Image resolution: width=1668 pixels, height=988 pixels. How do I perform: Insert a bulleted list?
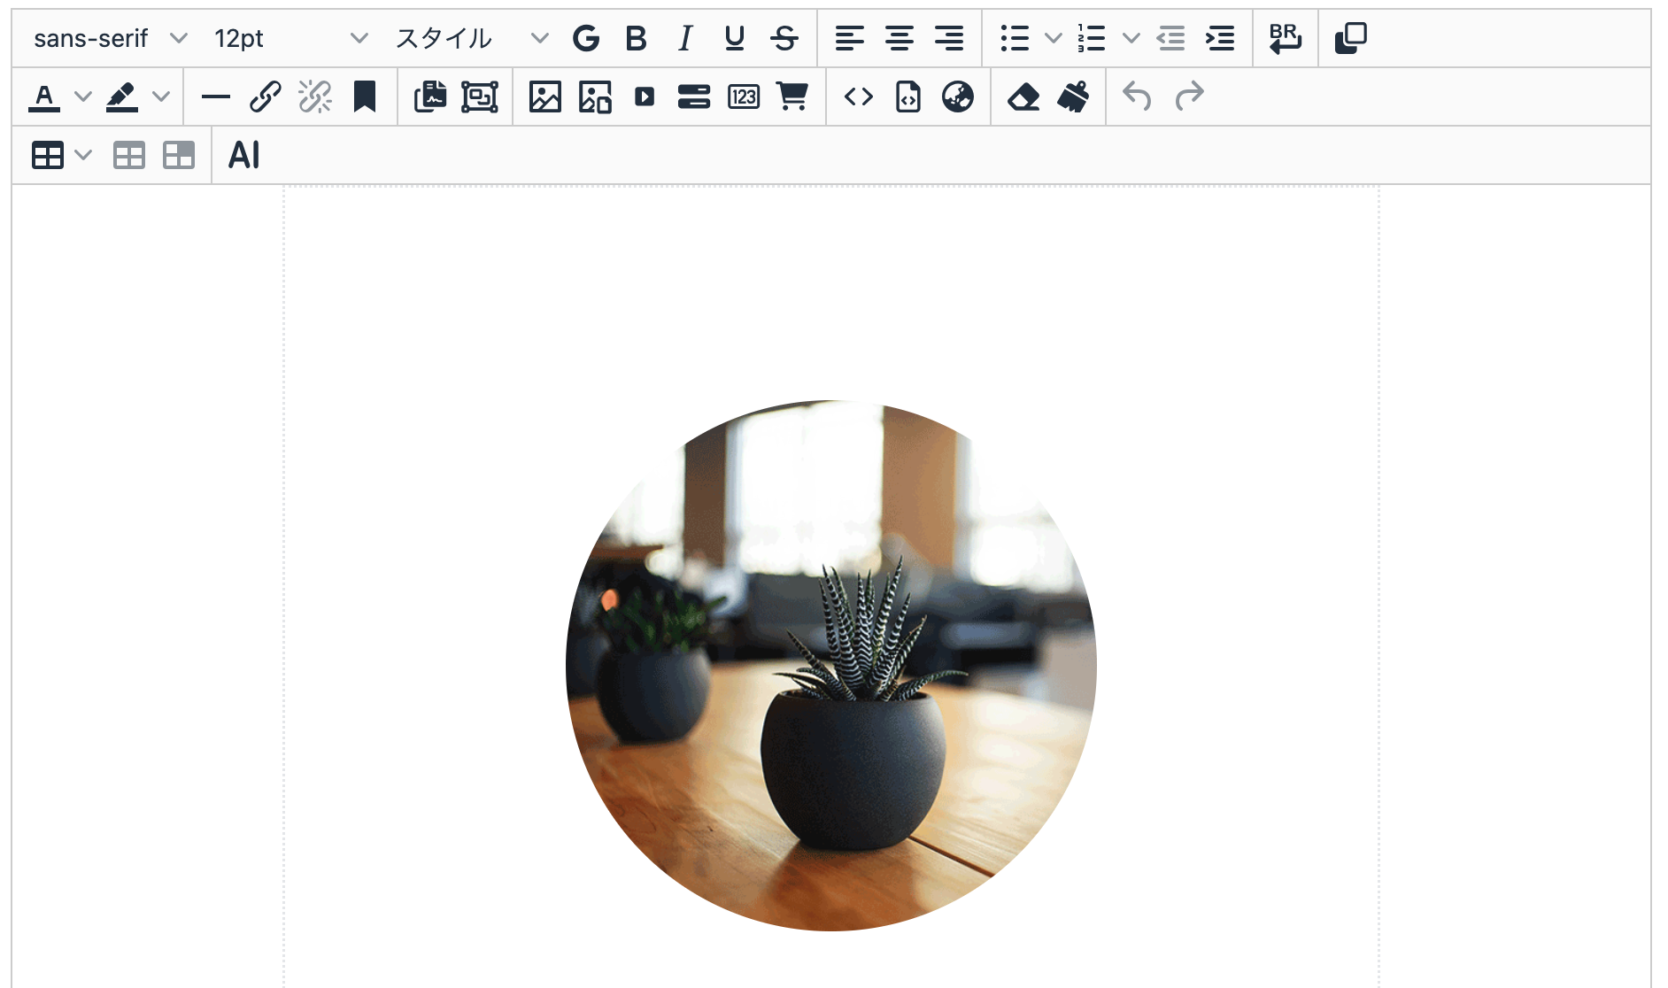click(x=1015, y=38)
